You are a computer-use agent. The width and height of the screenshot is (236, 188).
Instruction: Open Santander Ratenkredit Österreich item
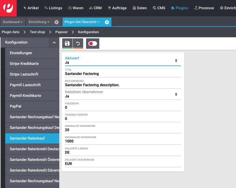click(32, 160)
